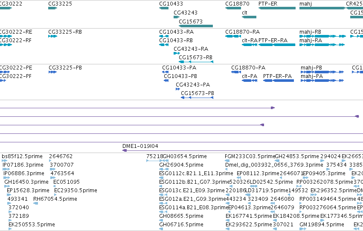Click the GH03654.5prime EST label
Screen dimensions: 363x231
[185, 156]
